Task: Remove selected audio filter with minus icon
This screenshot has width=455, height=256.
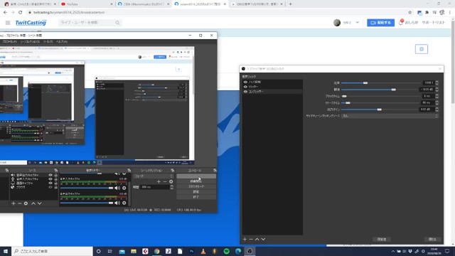Action: [x=251, y=239]
